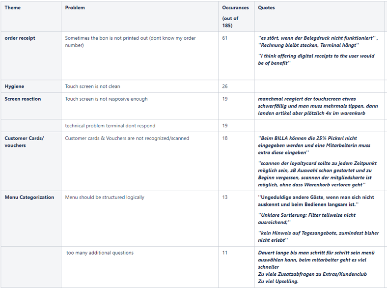
Task: Click the occurrence count 61
Action: click(x=225, y=38)
